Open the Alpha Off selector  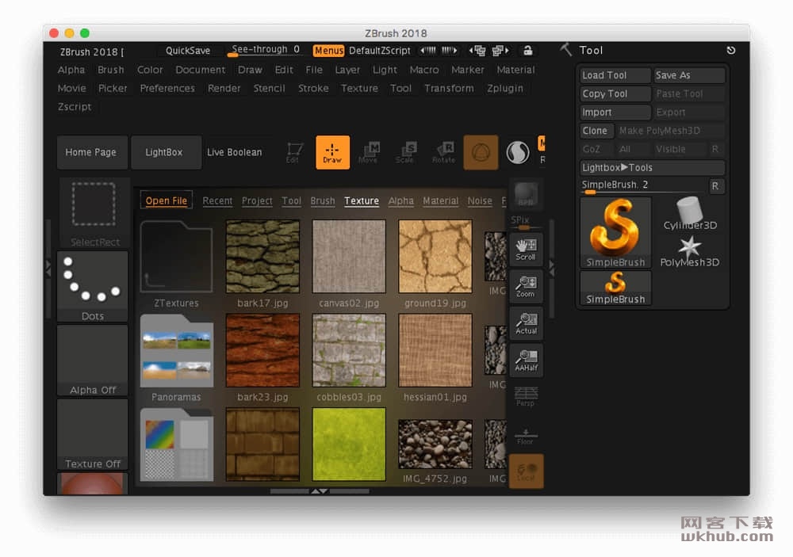[x=93, y=361]
